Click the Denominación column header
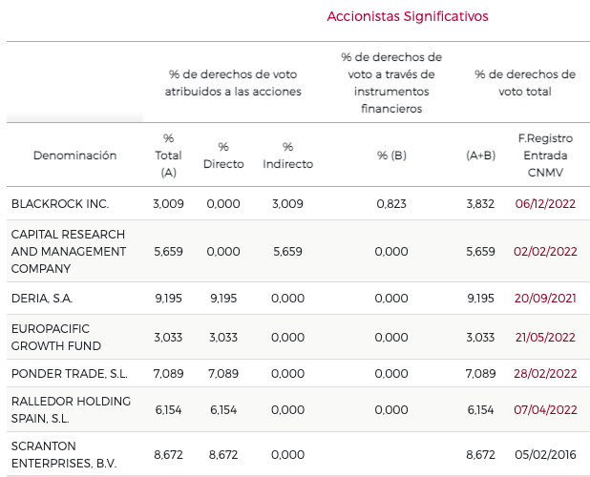 point(74,156)
